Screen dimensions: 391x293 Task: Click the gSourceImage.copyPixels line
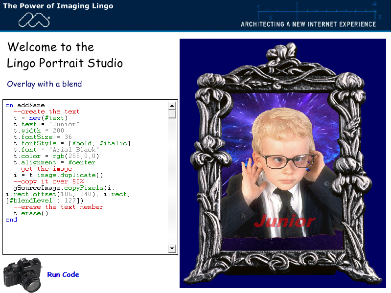[64, 188]
